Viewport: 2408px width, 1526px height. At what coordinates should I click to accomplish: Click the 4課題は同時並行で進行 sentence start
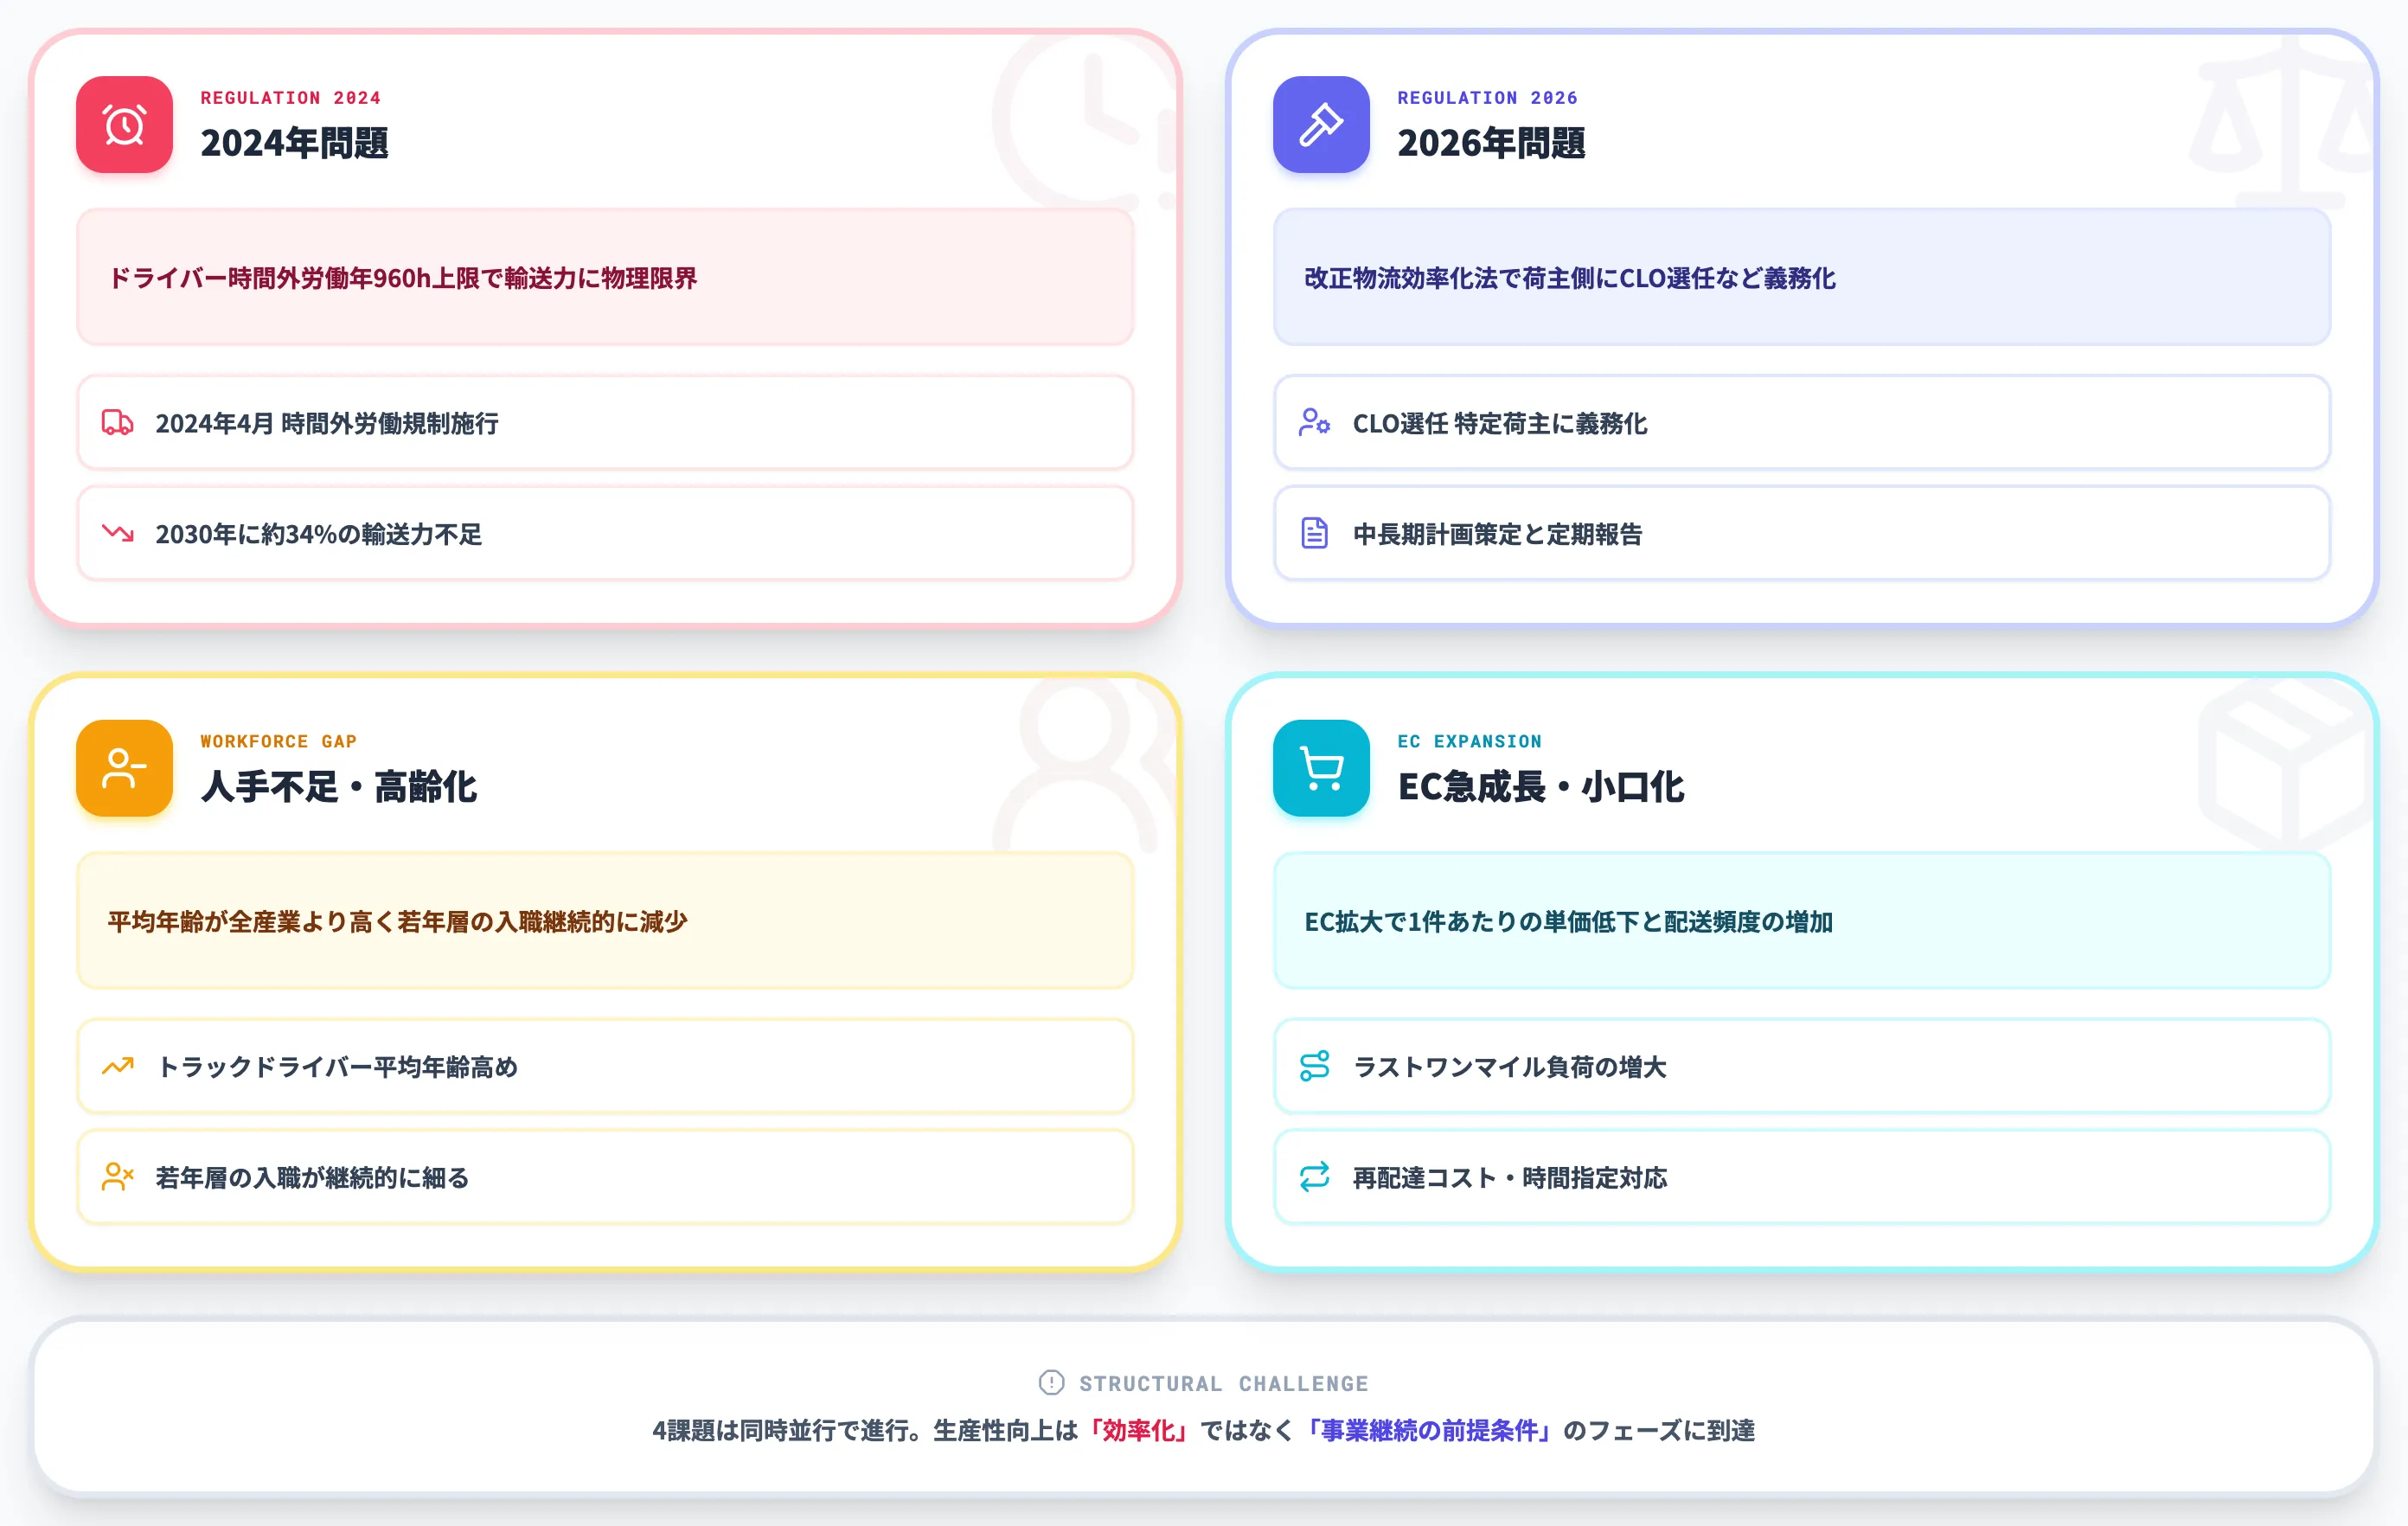[x=787, y=1431]
